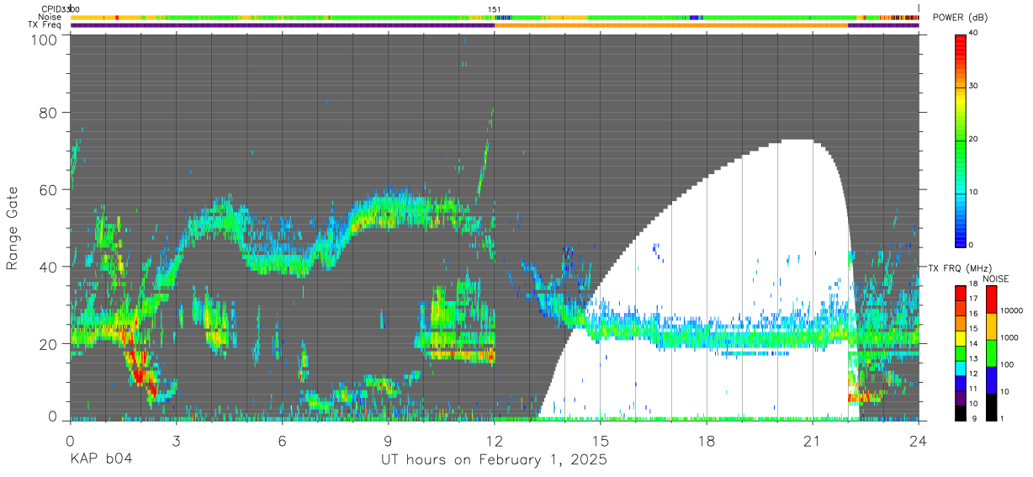The image size is (1033, 477).
Task: Click the 'TX Freq' strip label at top left
Action: (x=45, y=24)
